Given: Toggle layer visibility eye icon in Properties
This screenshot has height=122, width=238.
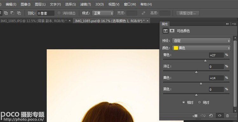Looking at the screenshot, I should point(220,116).
